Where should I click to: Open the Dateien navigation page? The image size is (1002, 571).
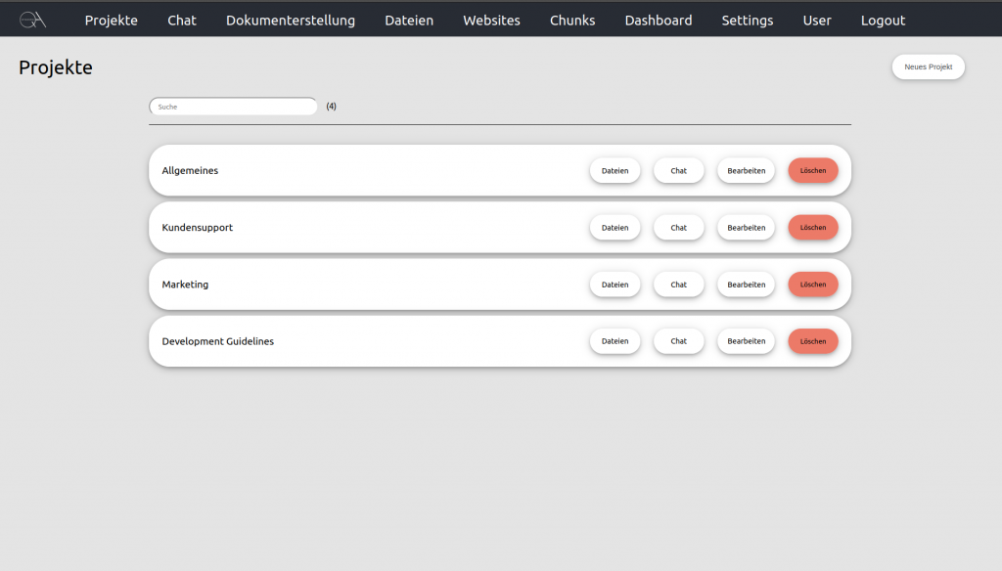coord(409,21)
